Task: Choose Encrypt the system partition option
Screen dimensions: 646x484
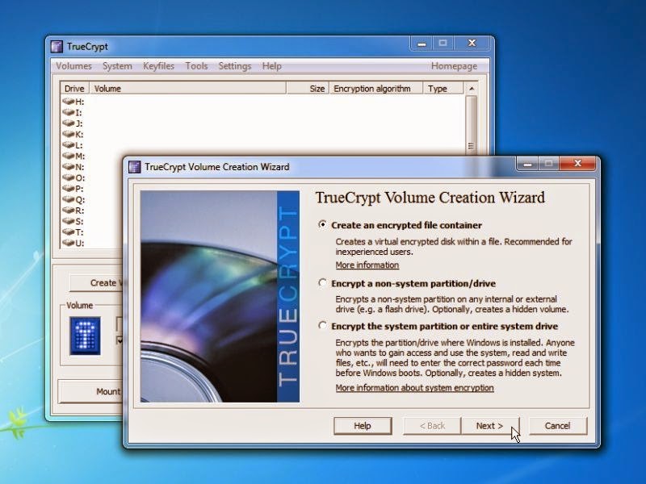Action: point(322,326)
